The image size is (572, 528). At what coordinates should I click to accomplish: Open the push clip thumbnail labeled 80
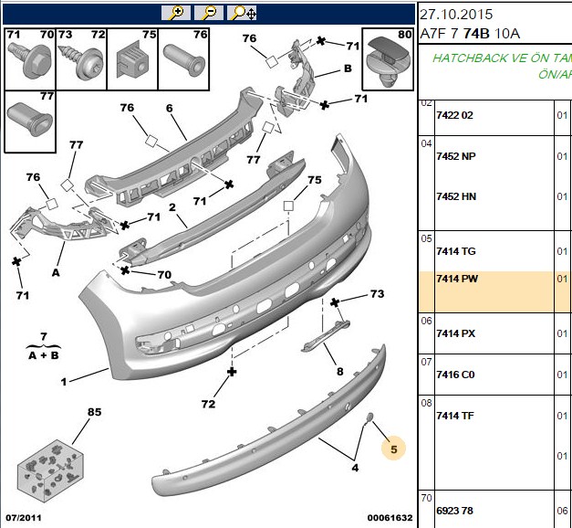[388, 59]
